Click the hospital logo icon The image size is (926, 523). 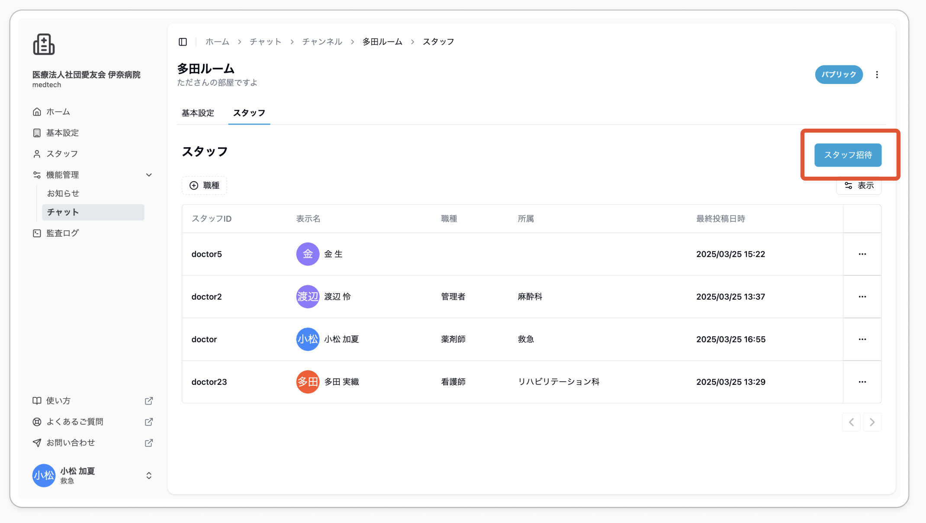tap(44, 44)
